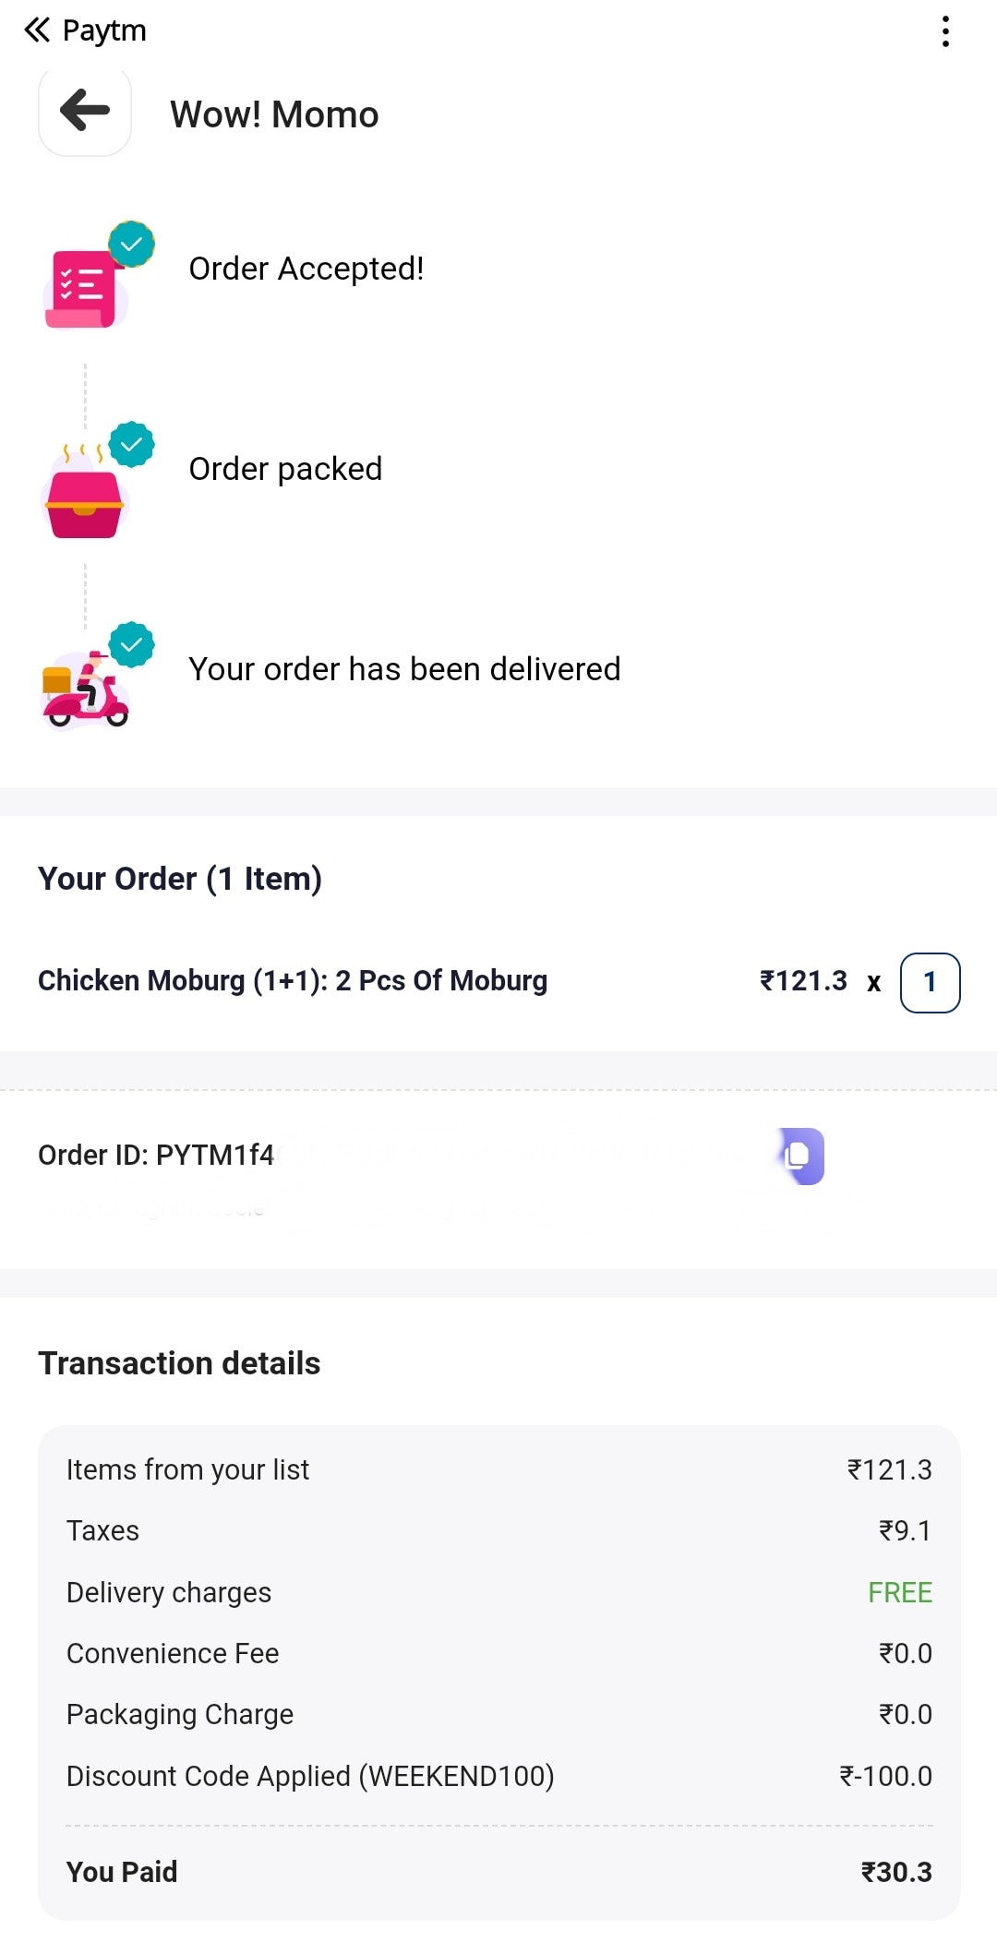Open the three-dot overflow menu

945,31
